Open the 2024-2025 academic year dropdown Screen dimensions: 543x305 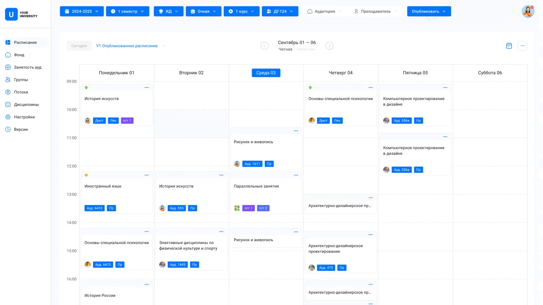82,11
